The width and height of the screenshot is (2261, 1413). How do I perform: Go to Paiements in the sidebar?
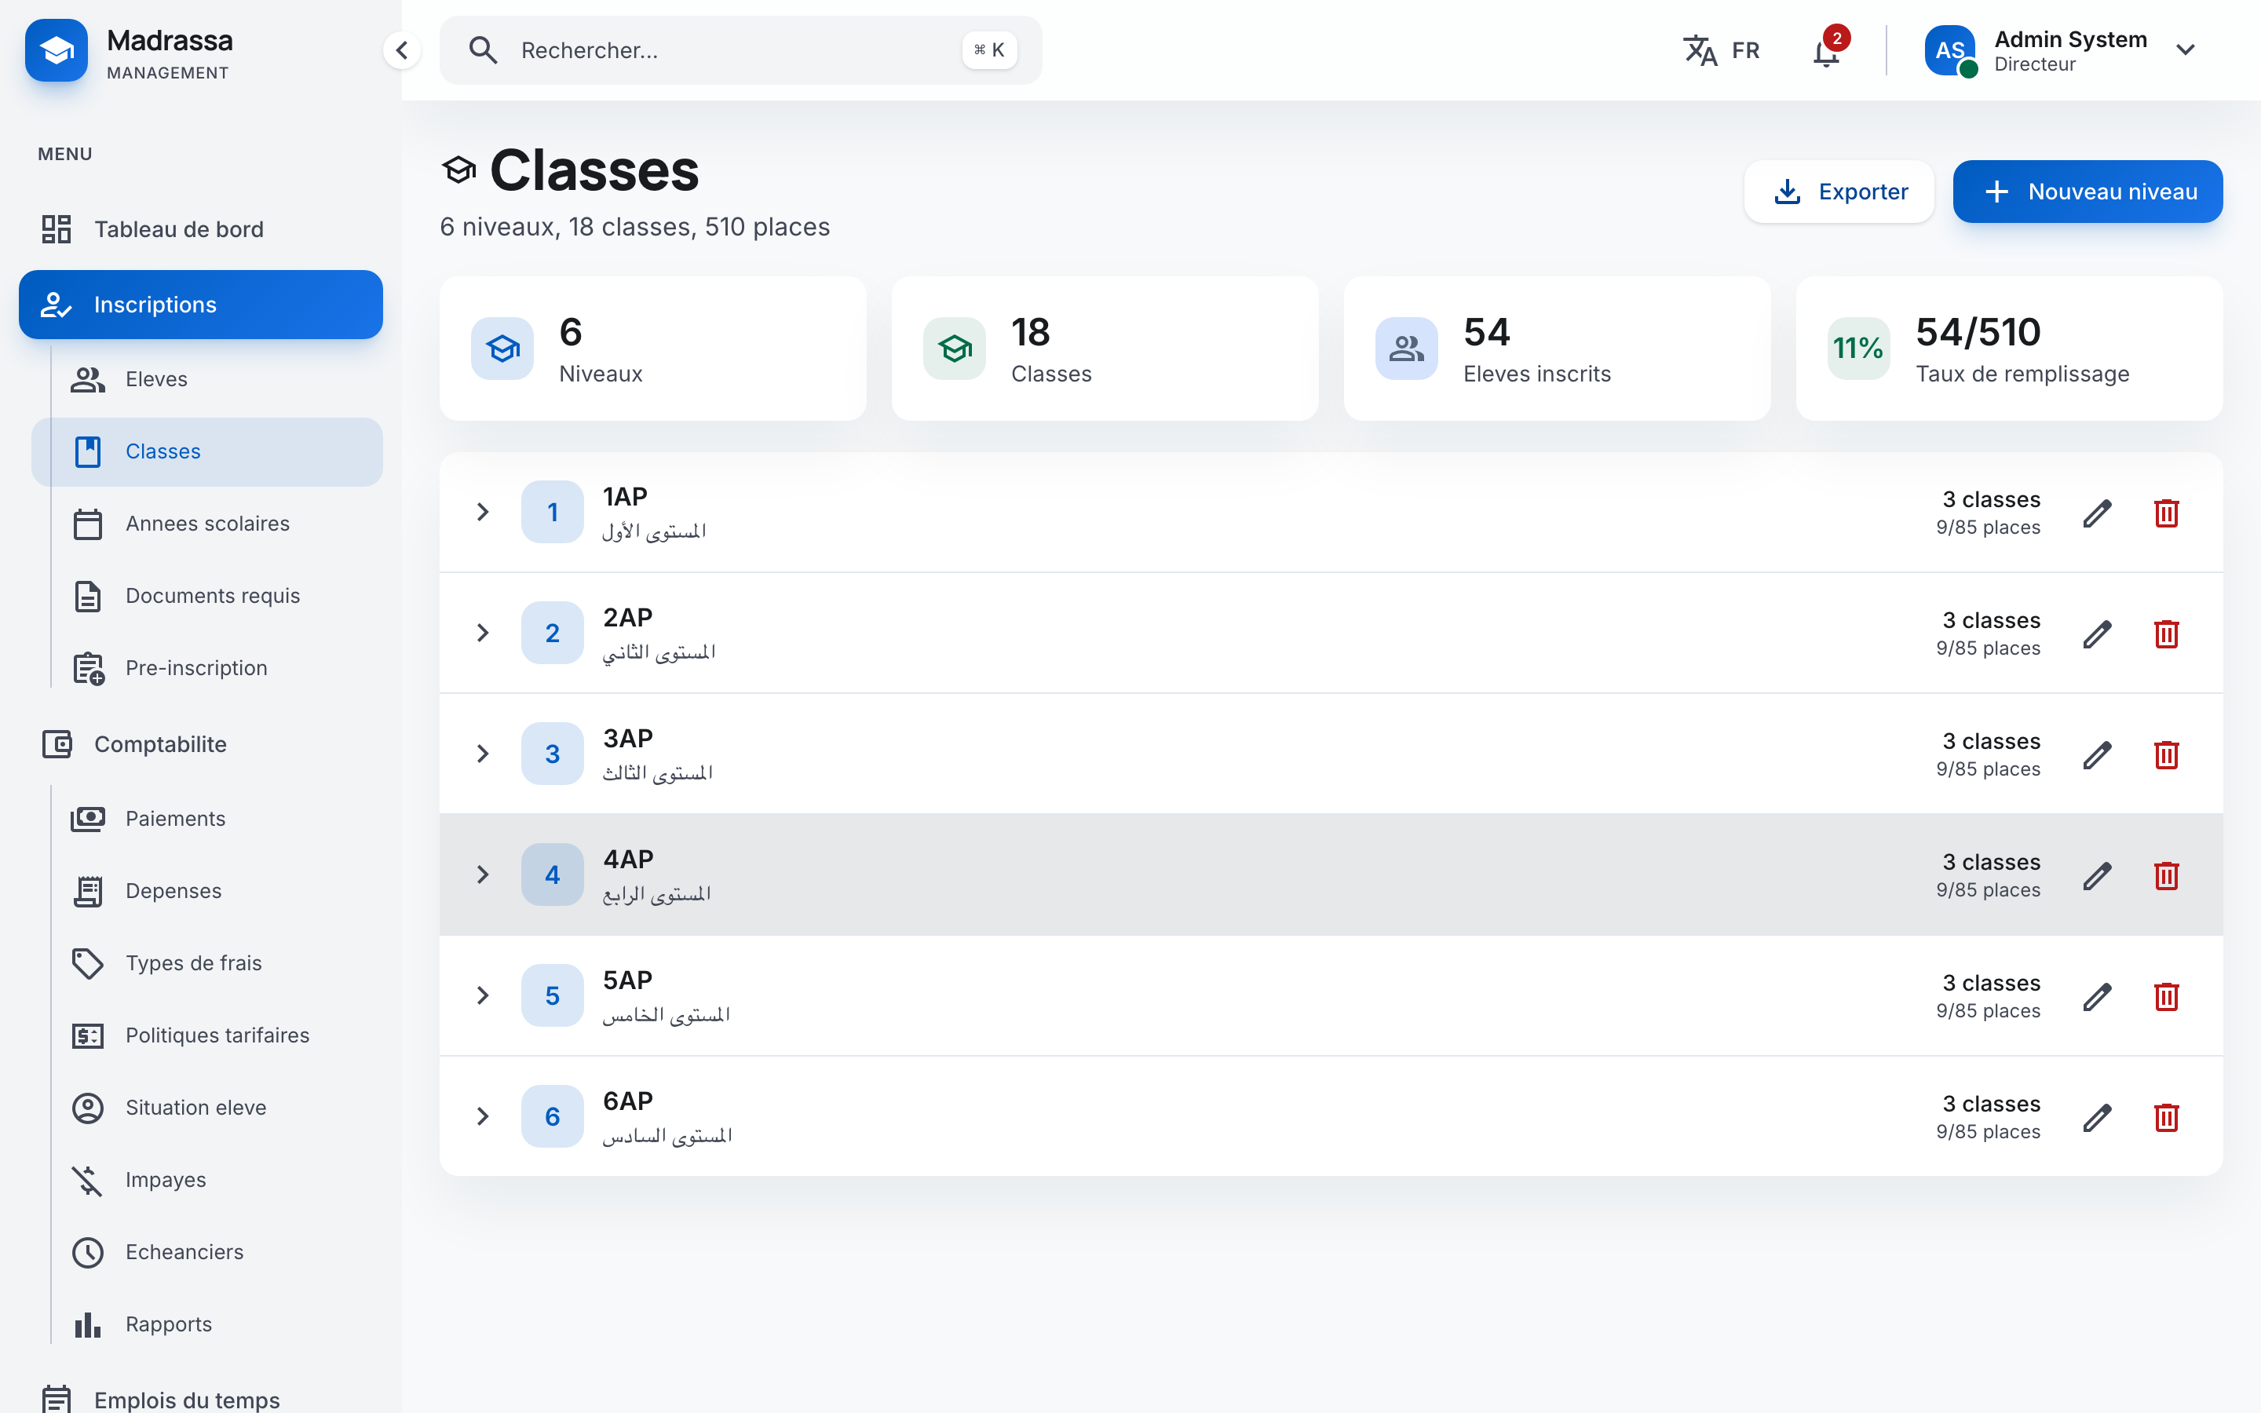[175, 819]
